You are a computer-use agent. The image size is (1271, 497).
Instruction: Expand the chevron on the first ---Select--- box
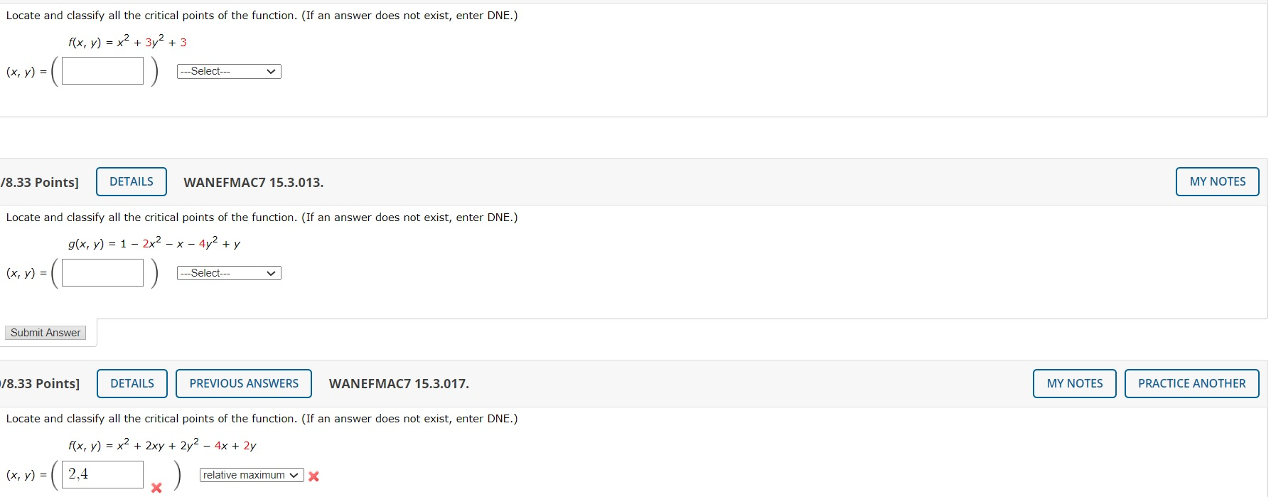click(271, 71)
